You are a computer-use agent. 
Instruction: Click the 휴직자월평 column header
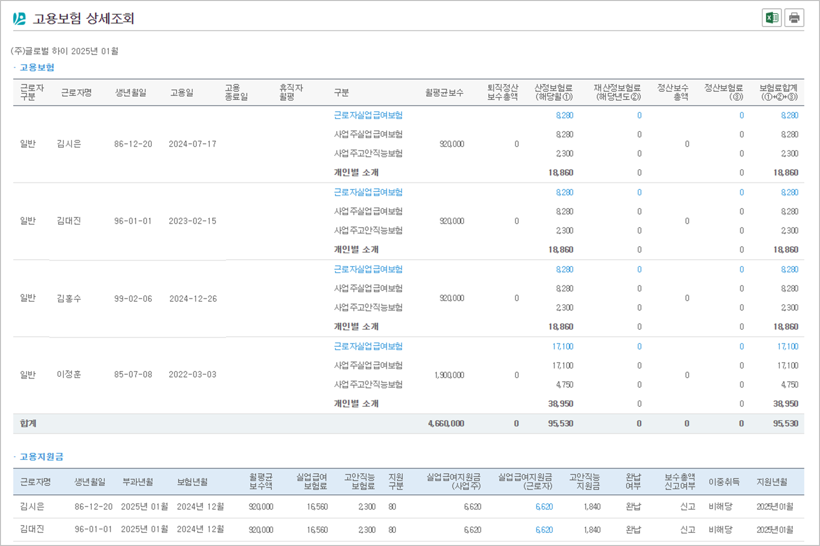pos(291,92)
